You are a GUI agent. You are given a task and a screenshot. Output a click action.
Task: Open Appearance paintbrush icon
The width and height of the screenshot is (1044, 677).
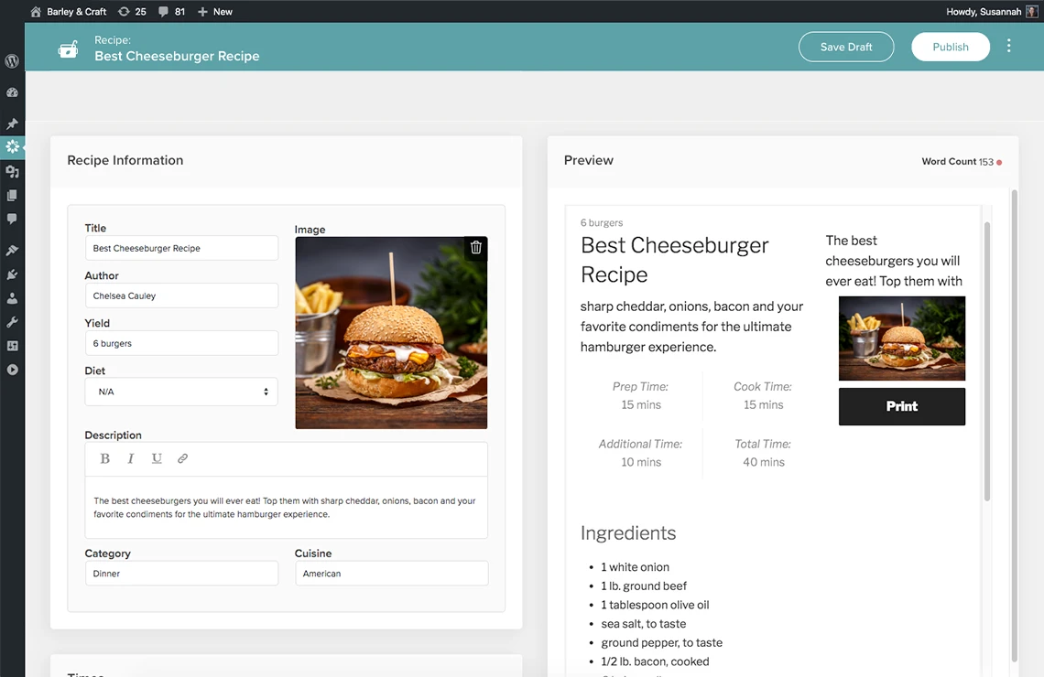pyautogui.click(x=12, y=250)
